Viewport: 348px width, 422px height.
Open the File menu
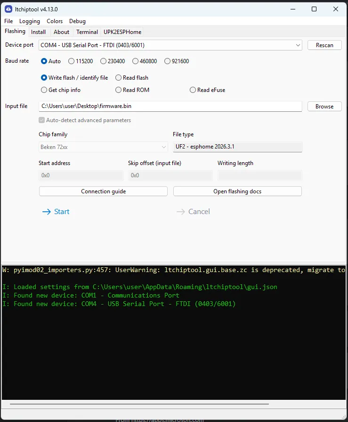8,21
